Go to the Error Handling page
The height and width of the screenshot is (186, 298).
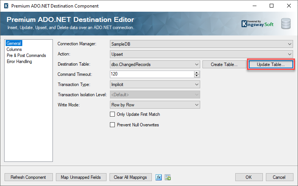[x=19, y=61]
